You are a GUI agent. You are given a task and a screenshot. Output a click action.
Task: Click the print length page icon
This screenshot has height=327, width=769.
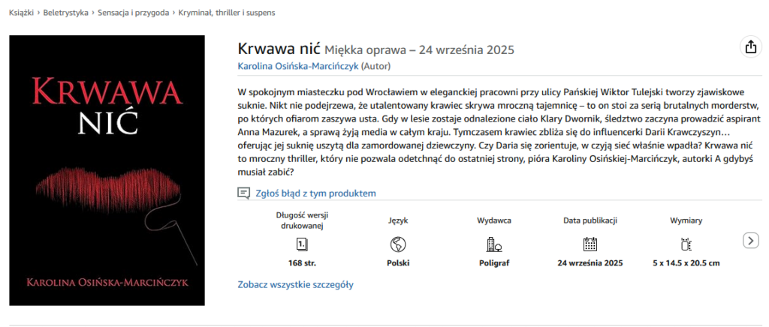pos(302,244)
